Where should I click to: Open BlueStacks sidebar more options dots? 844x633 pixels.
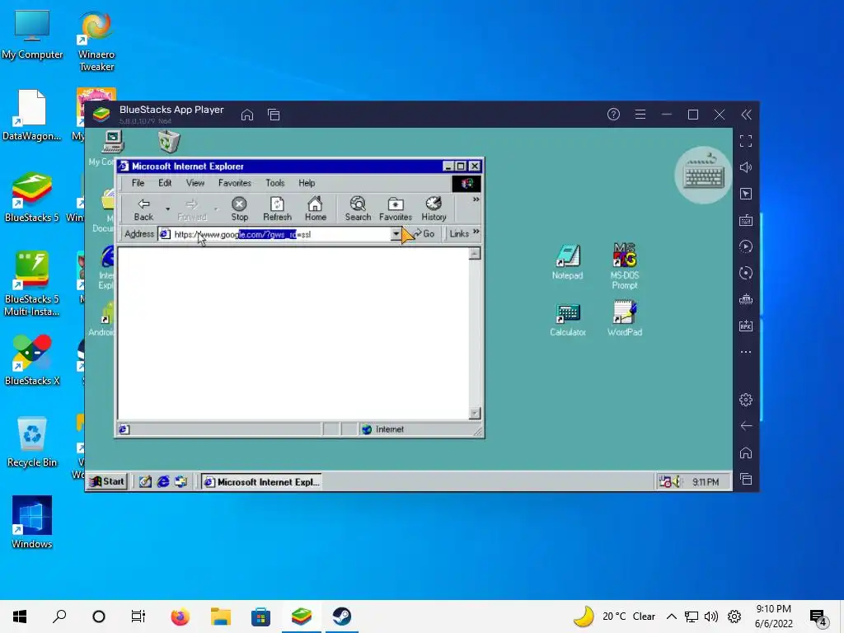[x=745, y=352]
